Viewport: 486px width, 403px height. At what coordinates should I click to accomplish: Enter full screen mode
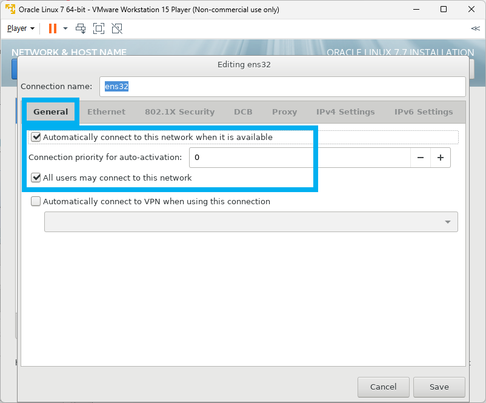point(99,28)
